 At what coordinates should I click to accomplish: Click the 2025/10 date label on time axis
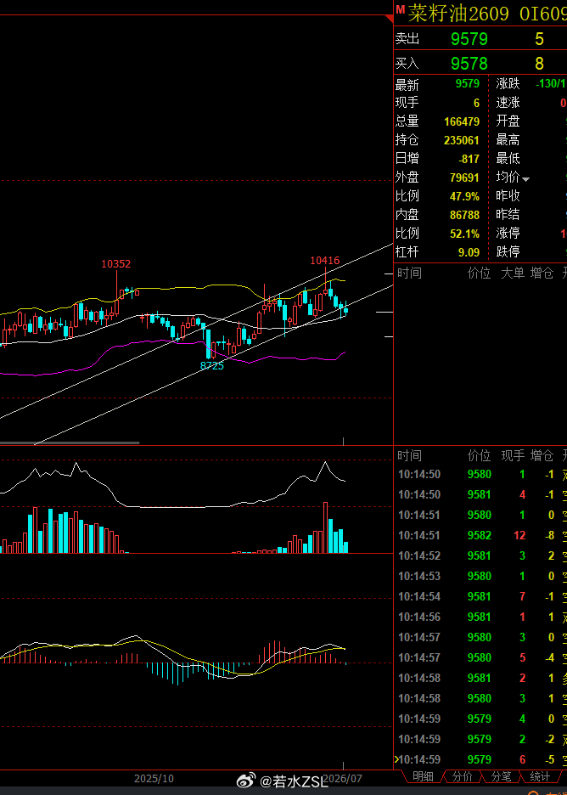pyautogui.click(x=154, y=778)
